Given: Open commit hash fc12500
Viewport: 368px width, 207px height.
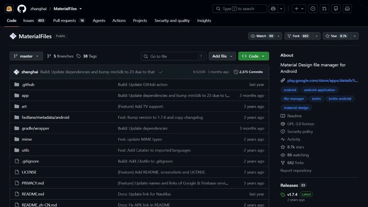Looking at the screenshot, I should click(x=199, y=72).
